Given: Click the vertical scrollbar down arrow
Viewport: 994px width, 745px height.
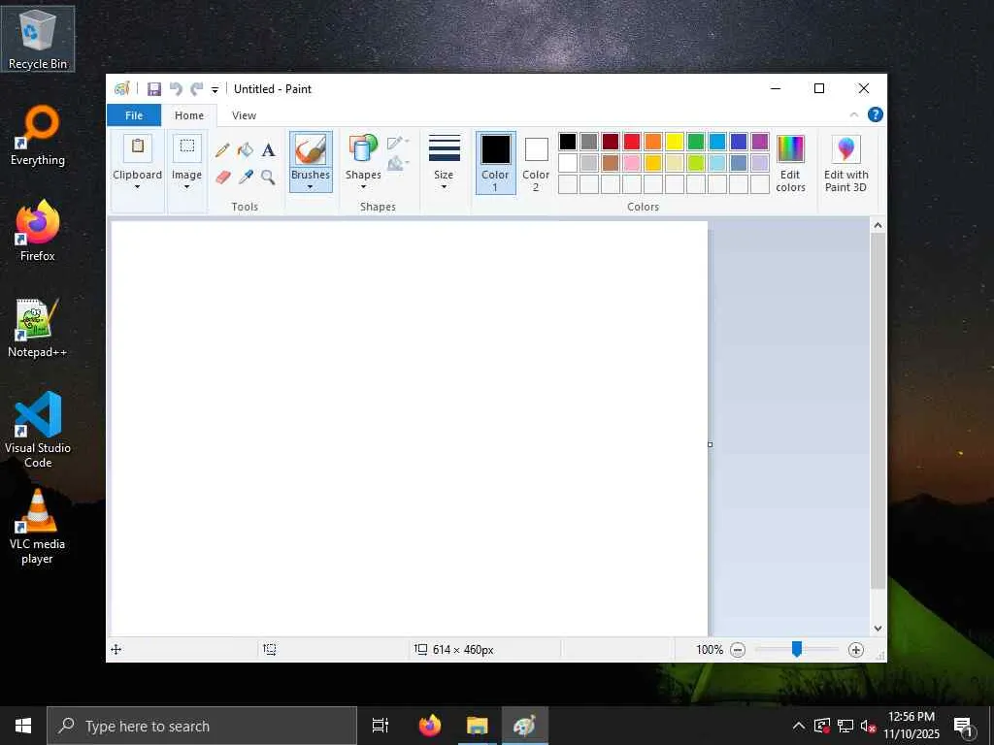Looking at the screenshot, I should 878,629.
